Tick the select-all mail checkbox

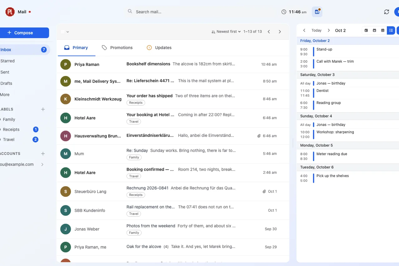[x=63, y=32]
